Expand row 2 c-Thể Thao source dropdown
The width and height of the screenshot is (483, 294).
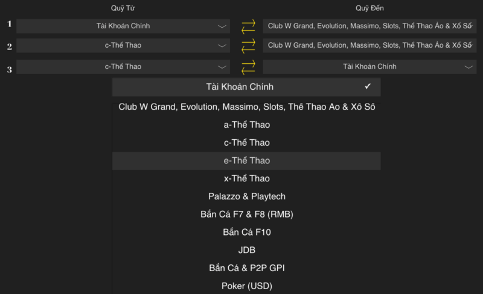(222, 46)
